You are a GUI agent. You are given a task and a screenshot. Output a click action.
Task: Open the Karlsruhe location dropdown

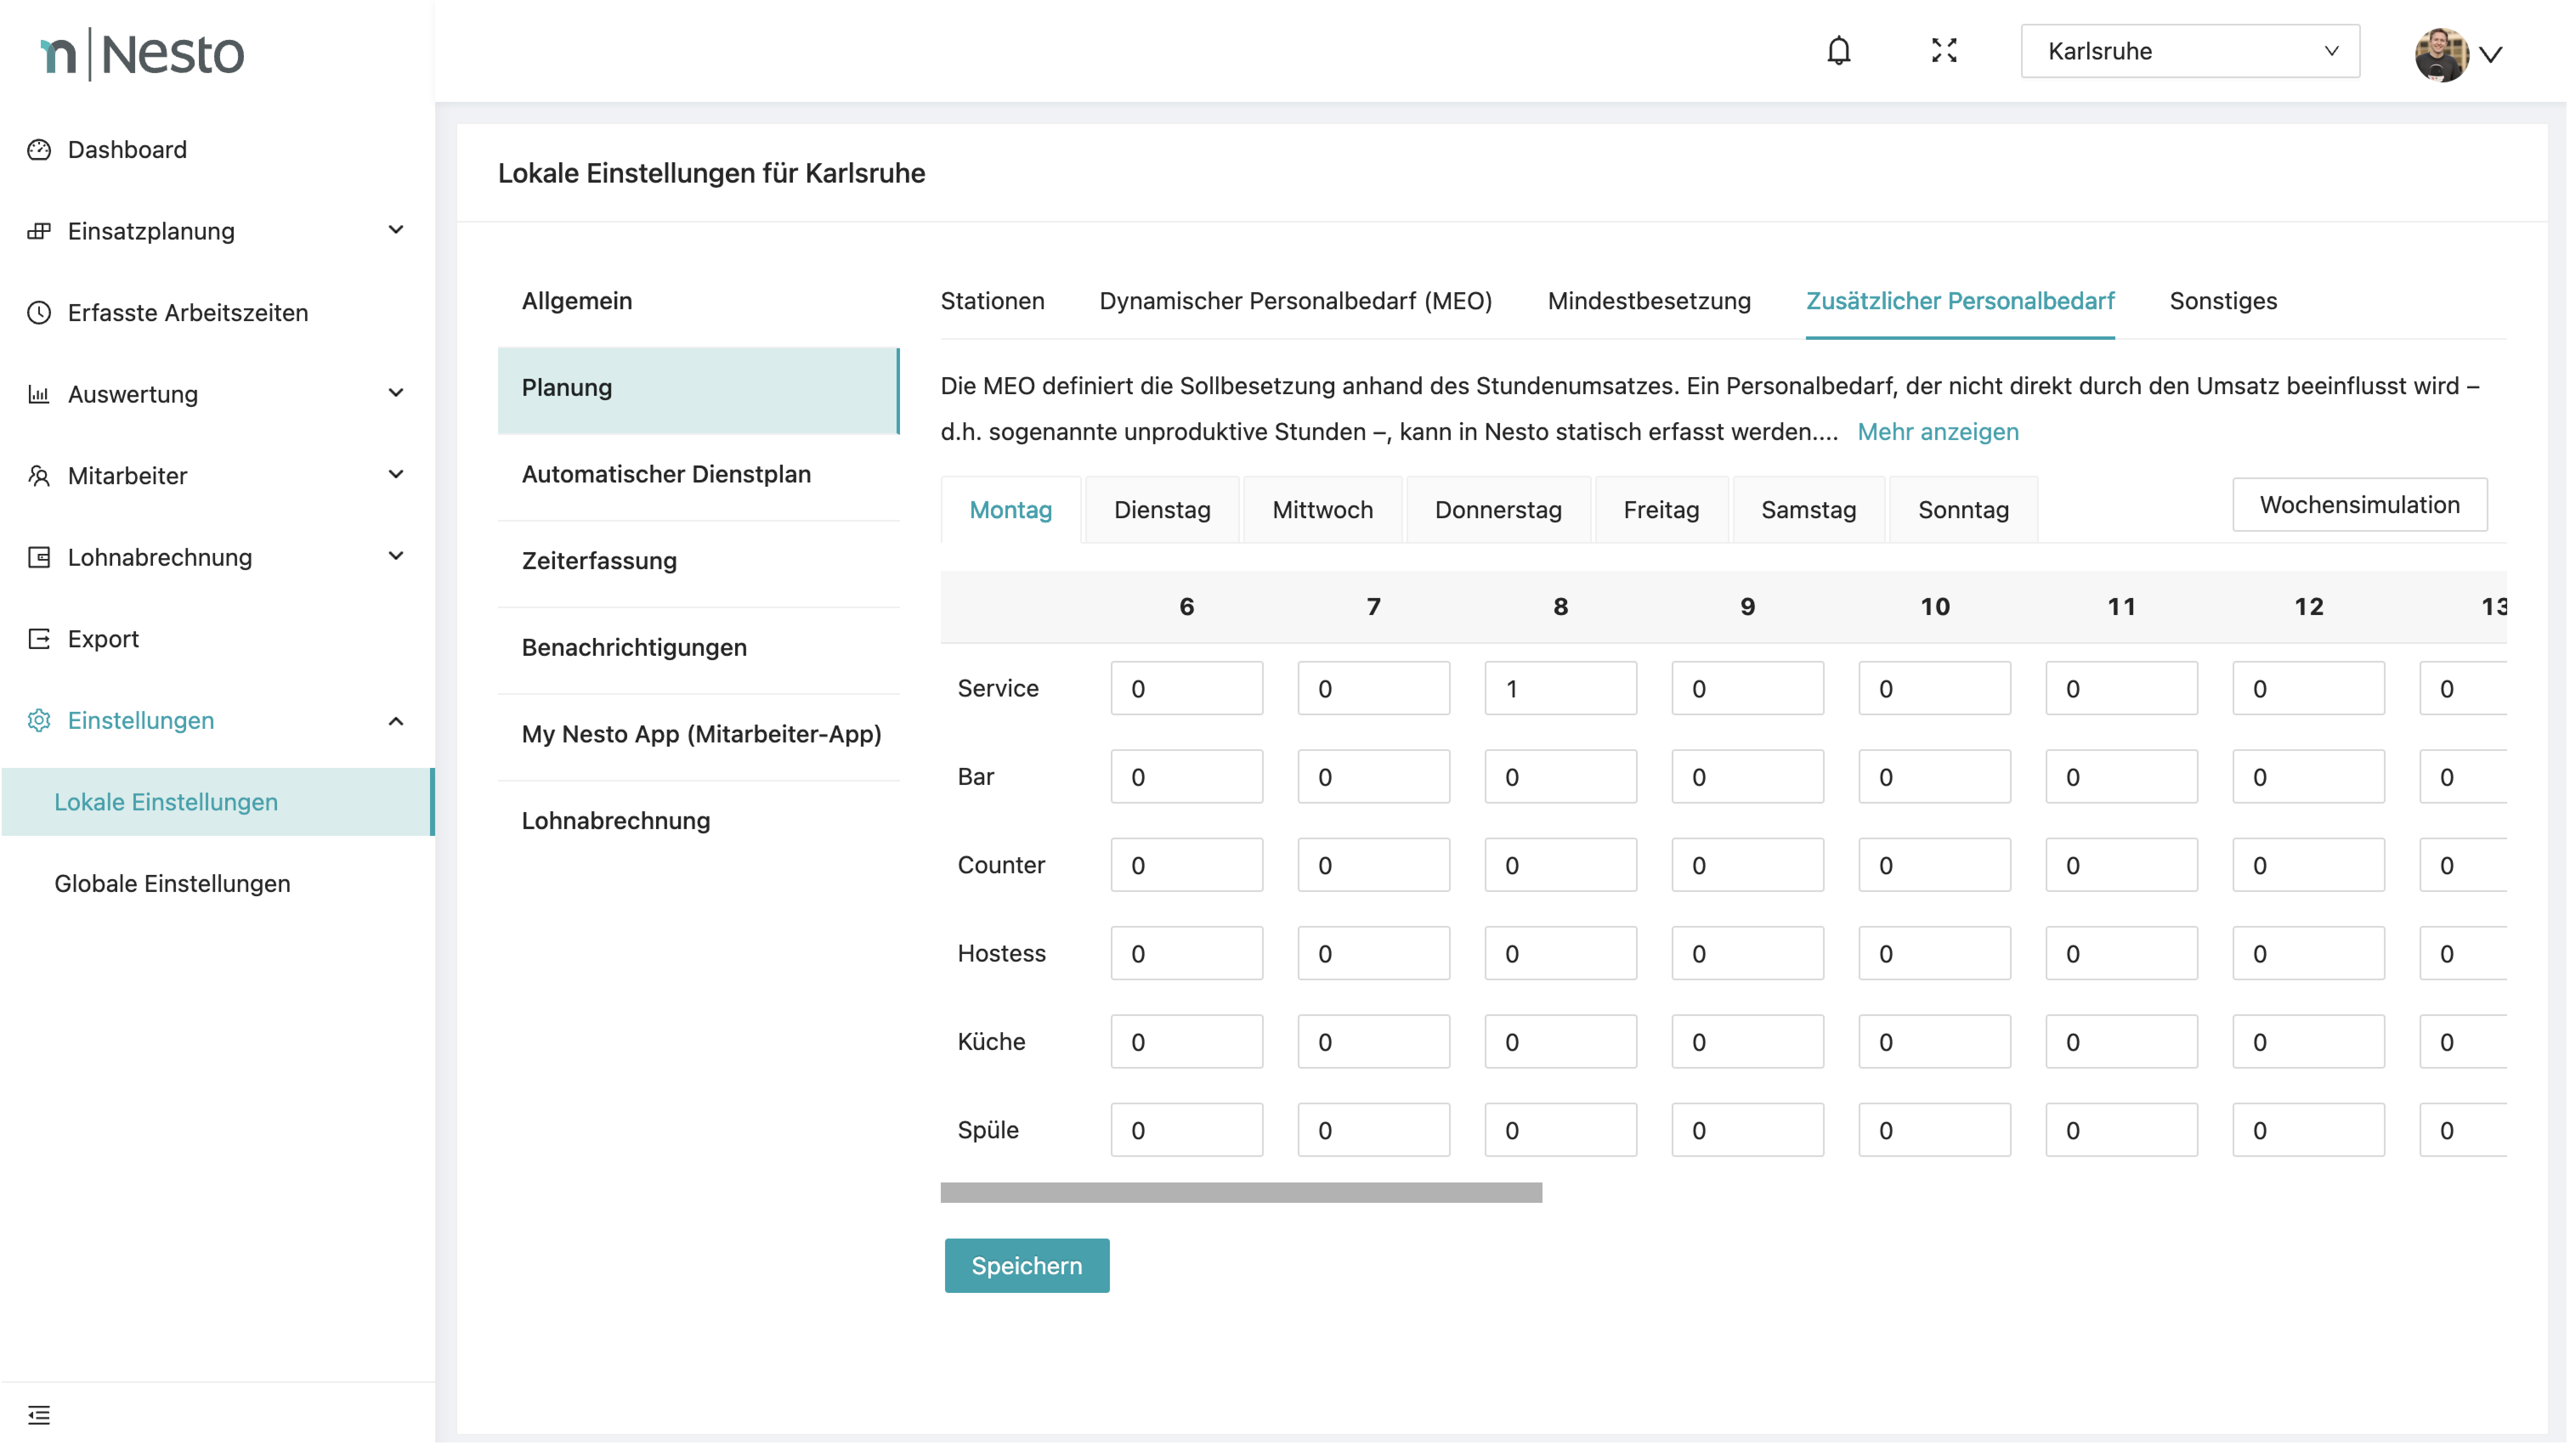2189,51
